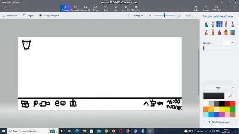Choose the bright red color swatch
Image resolution: width=239 pixels, height=134 pixels.
click(x=233, y=104)
